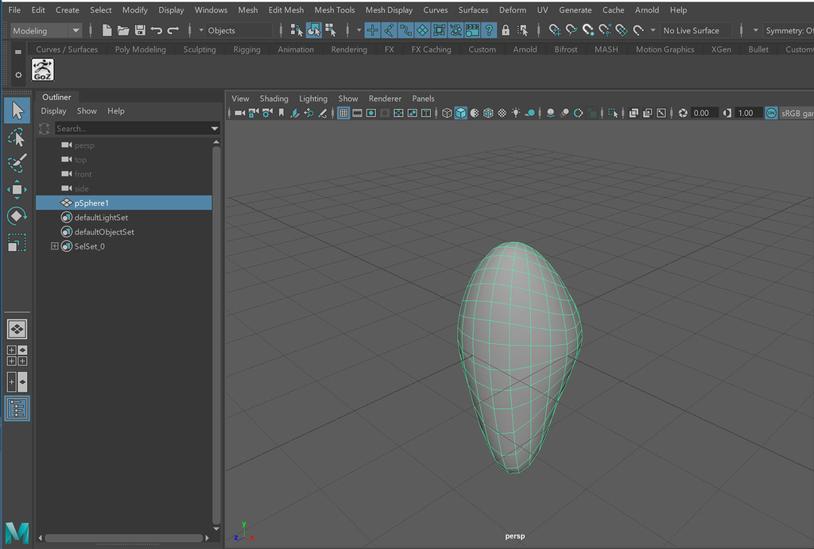Activate the Lasso select tool
814x549 pixels.
pos(17,137)
